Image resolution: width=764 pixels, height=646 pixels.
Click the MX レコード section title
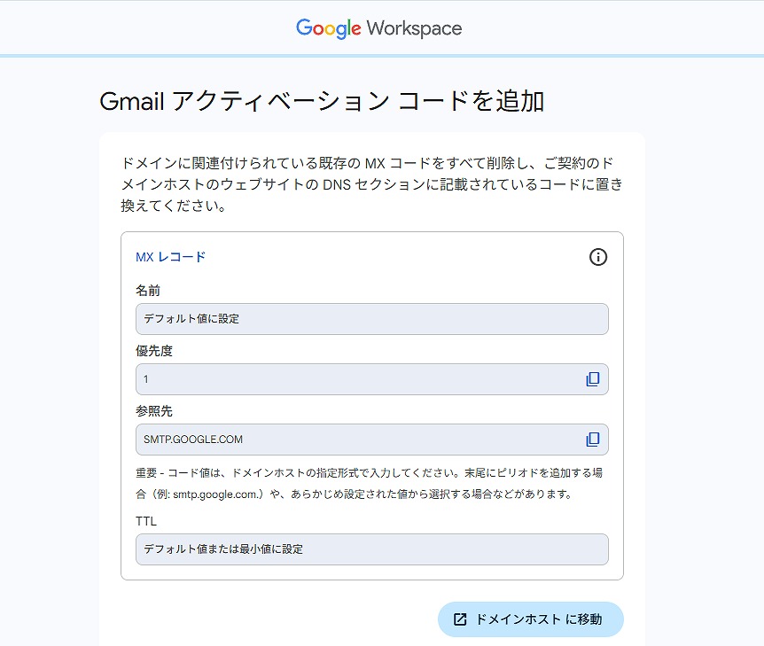pyautogui.click(x=170, y=257)
